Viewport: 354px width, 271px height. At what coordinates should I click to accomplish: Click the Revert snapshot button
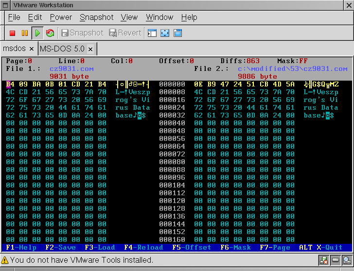[125, 33]
